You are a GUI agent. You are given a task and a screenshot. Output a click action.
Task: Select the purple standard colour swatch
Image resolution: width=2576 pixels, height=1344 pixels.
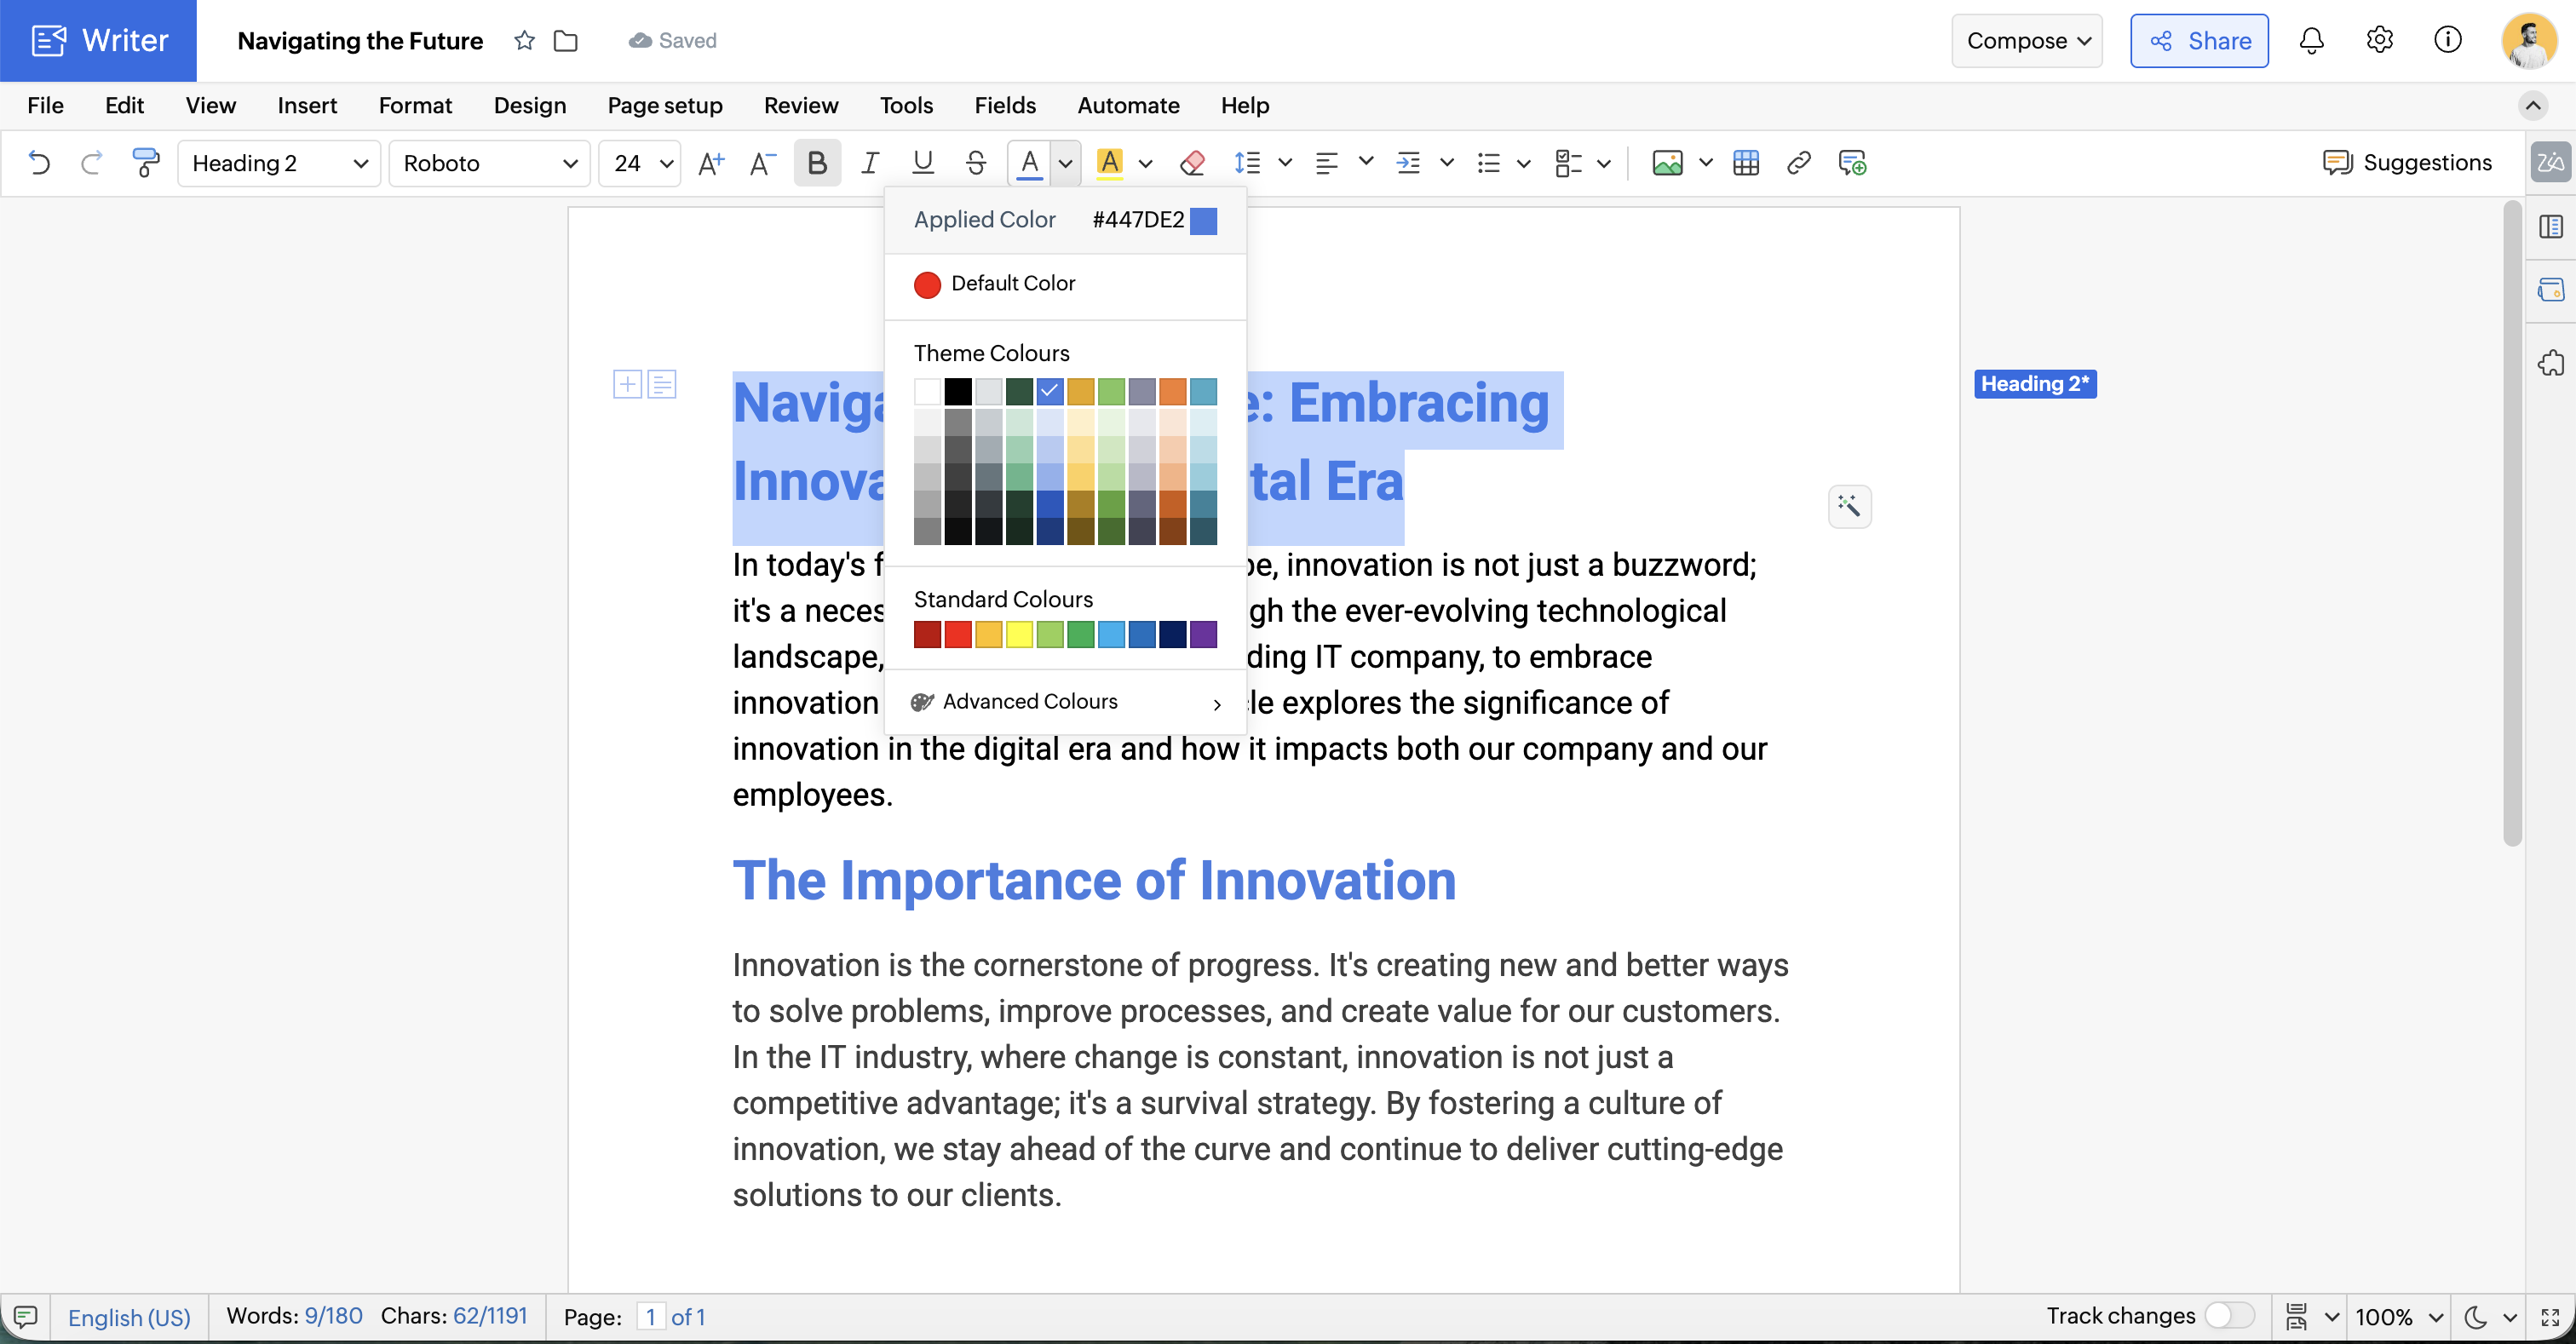coord(1204,634)
